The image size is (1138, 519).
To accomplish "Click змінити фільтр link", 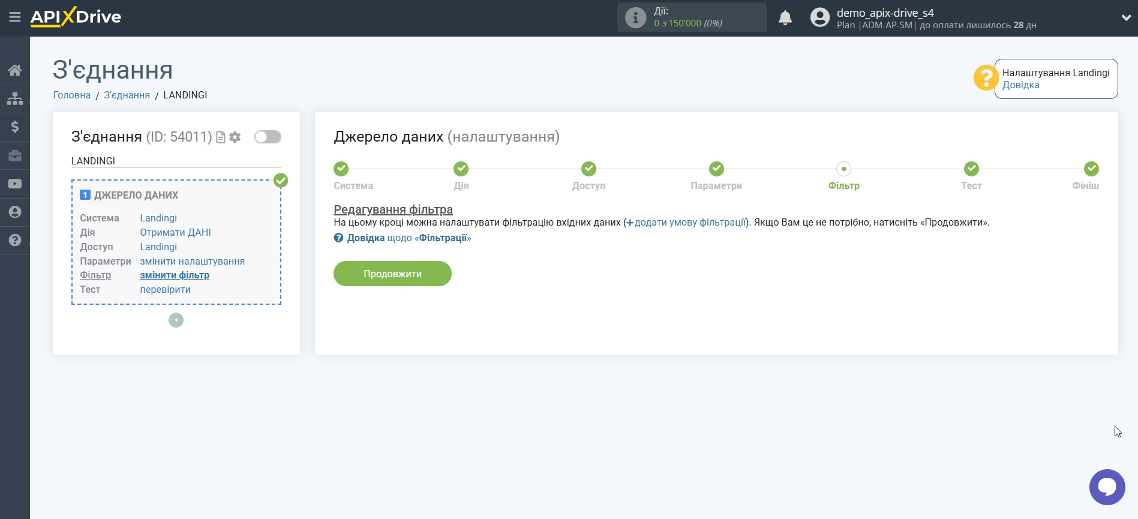I will click(x=175, y=275).
